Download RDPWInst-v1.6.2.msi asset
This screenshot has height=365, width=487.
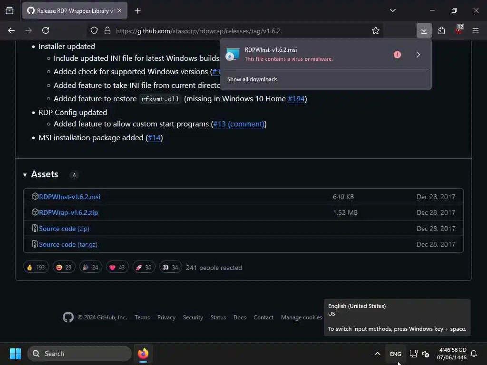(69, 197)
